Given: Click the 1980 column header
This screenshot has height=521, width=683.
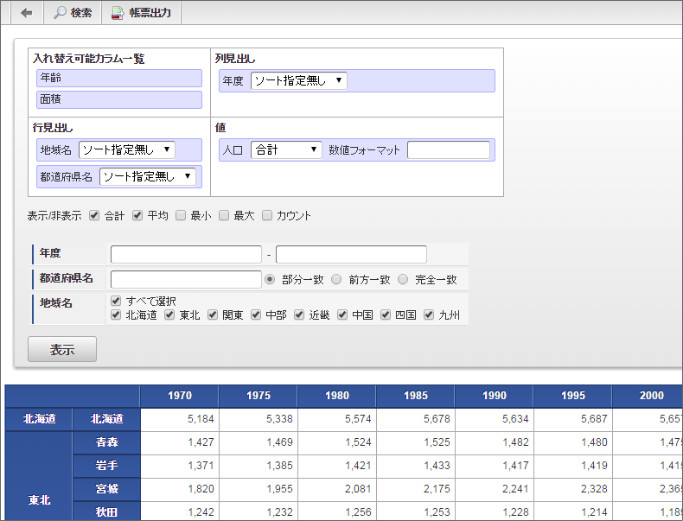Looking at the screenshot, I should [336, 396].
